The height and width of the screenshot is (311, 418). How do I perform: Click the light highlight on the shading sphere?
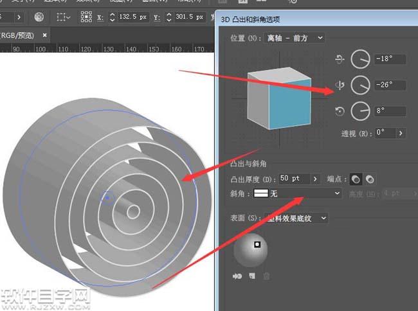257,244
